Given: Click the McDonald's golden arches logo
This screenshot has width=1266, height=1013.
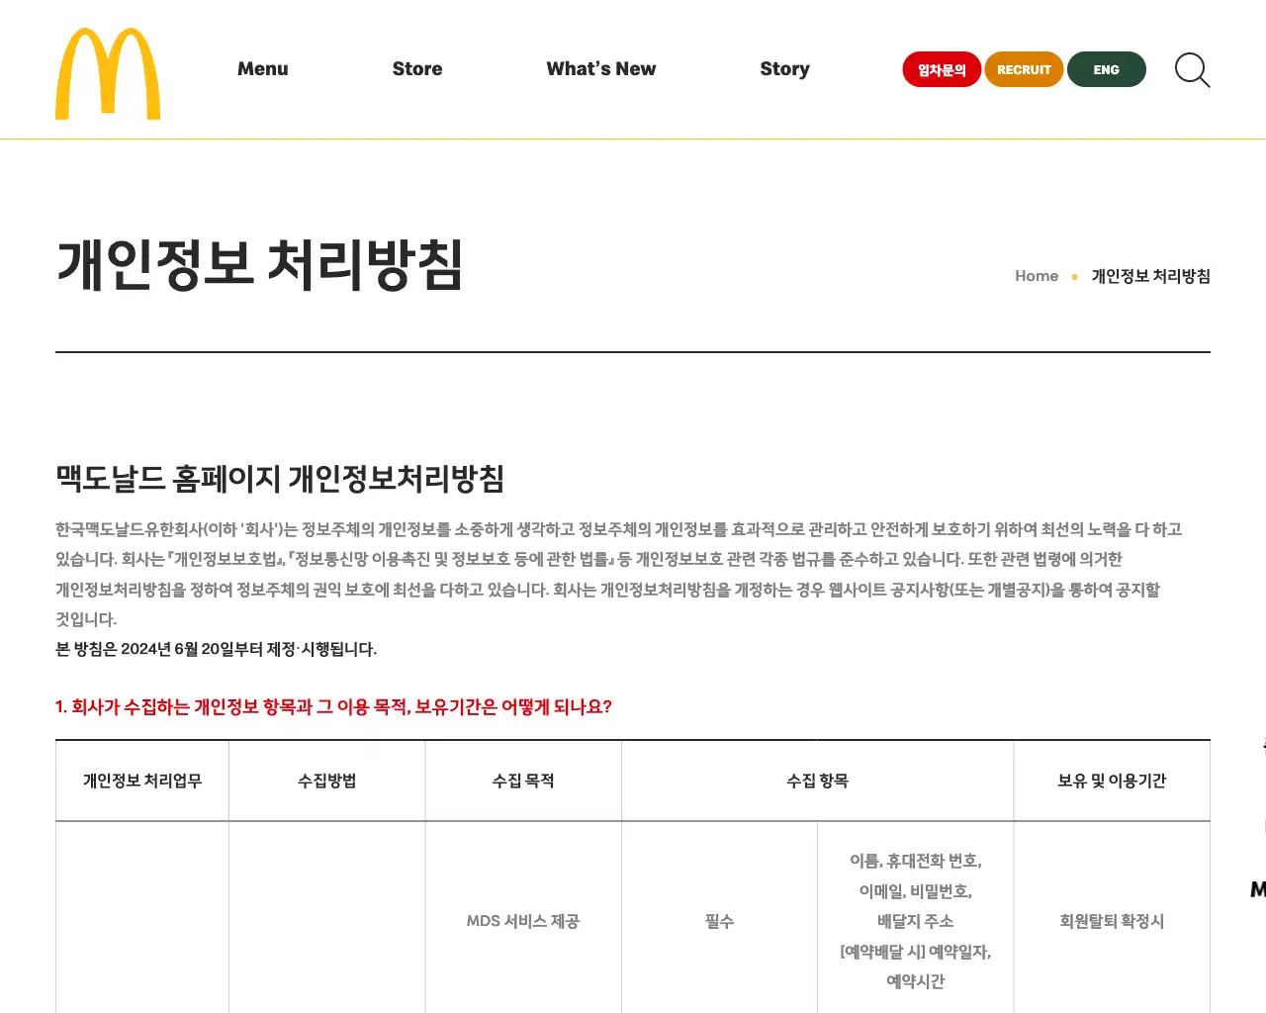Looking at the screenshot, I should (x=108, y=74).
